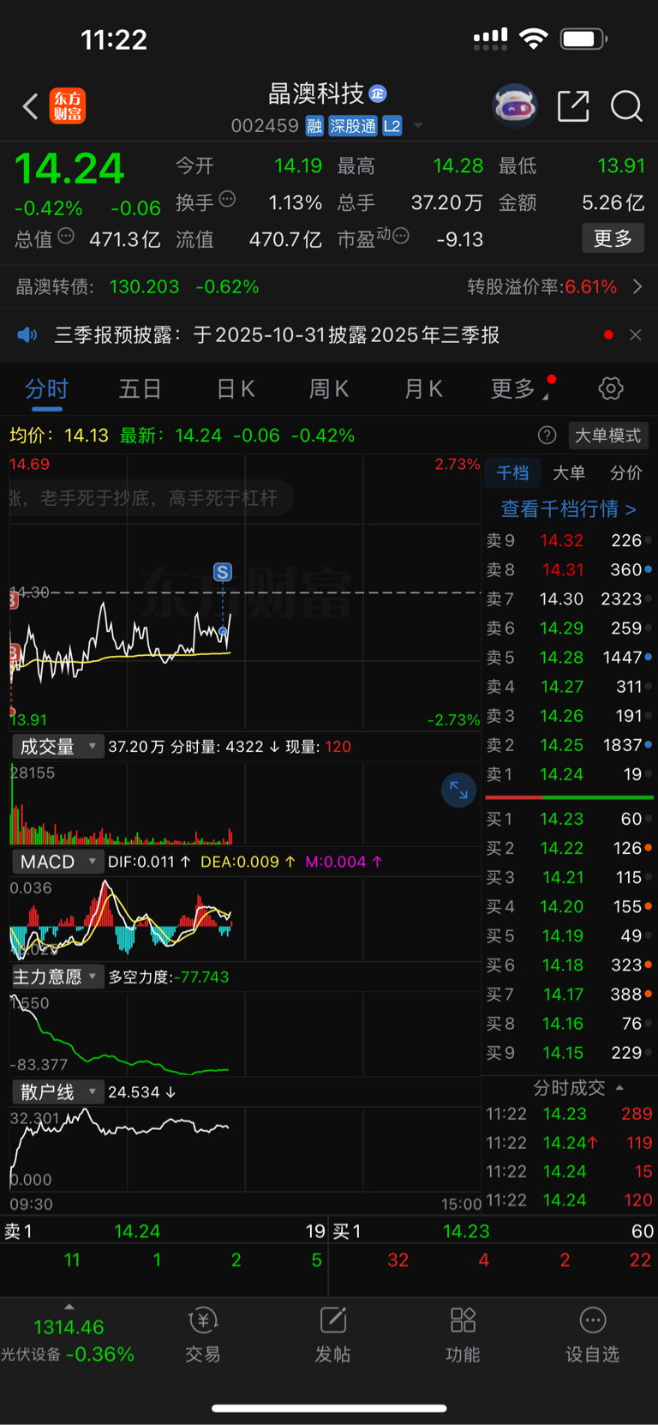
Task: Tap the info icon beside 总值
Action: click(66, 236)
